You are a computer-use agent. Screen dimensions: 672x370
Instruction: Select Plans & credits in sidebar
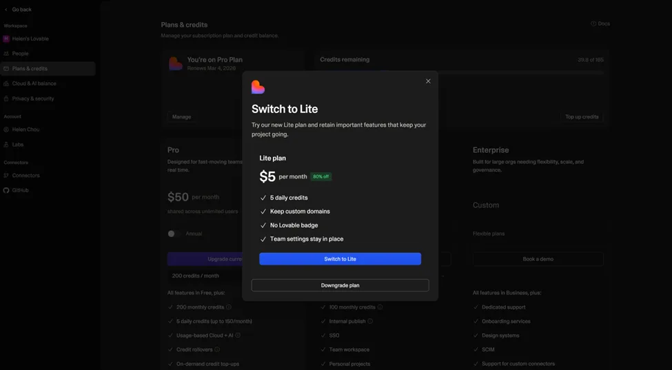48,68
